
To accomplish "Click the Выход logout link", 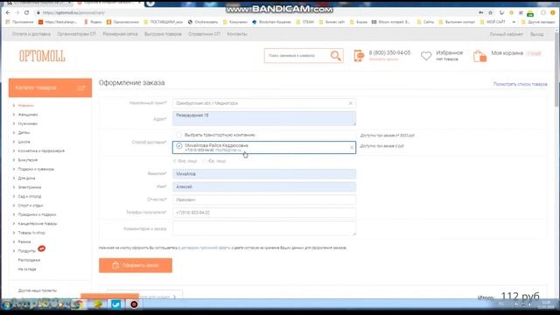I will [536, 34].
